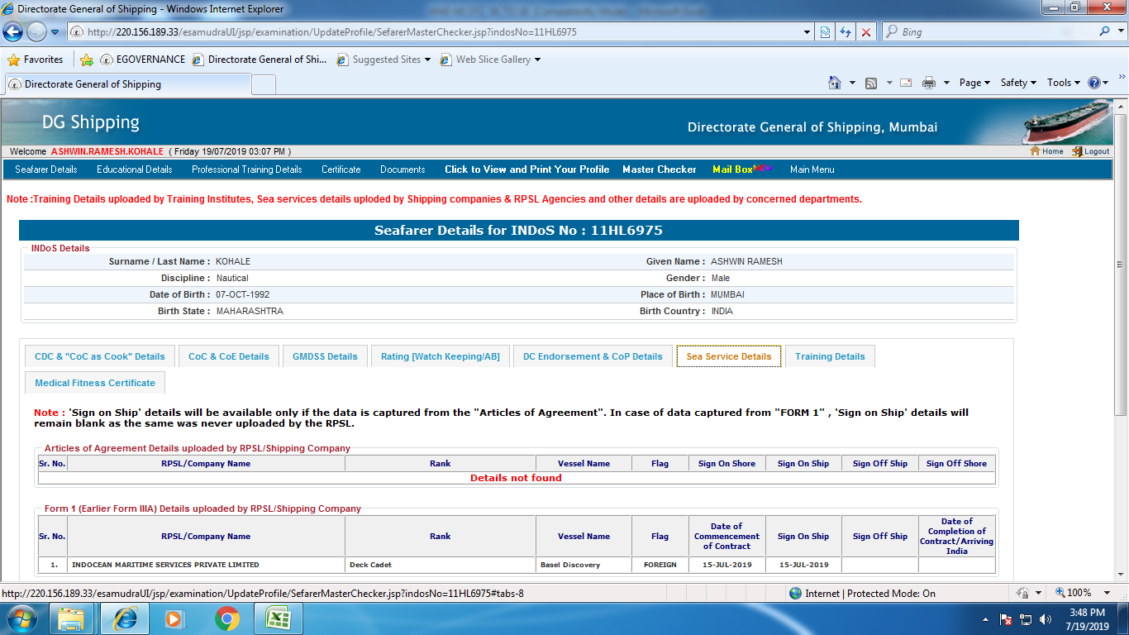Switch to CDC & "CoC as Cook" Details tab
This screenshot has width=1129, height=635.
pyautogui.click(x=100, y=356)
